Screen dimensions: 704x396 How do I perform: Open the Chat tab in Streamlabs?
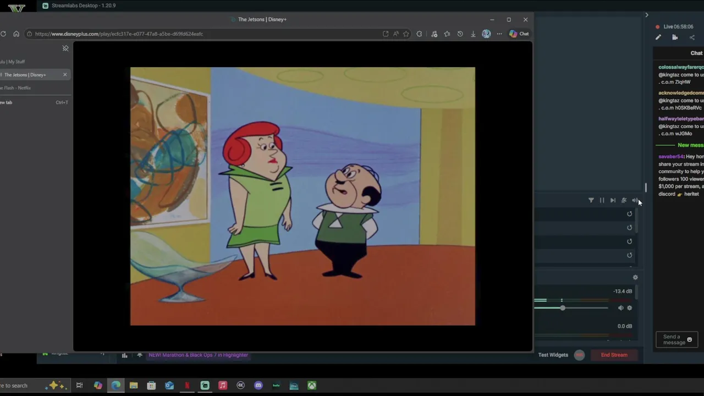click(696, 53)
